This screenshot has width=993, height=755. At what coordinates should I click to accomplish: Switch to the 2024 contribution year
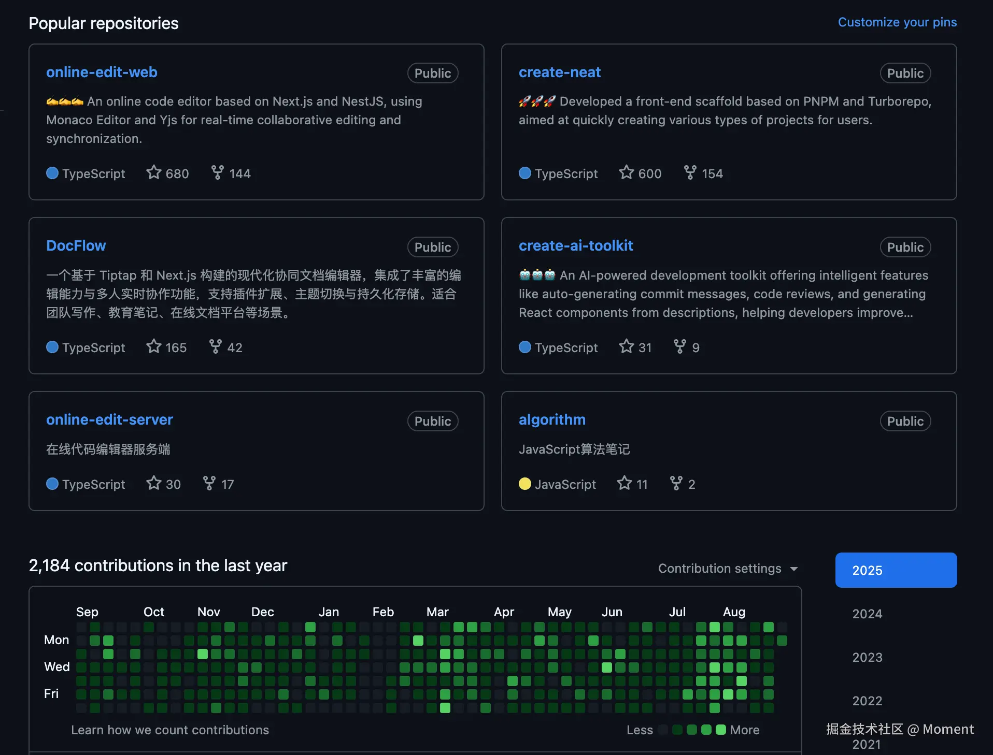867,614
